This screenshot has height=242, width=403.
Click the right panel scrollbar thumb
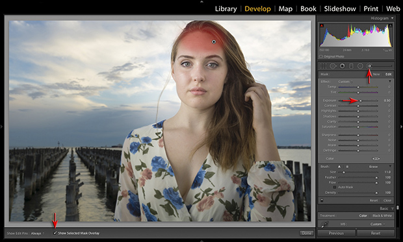[398, 208]
